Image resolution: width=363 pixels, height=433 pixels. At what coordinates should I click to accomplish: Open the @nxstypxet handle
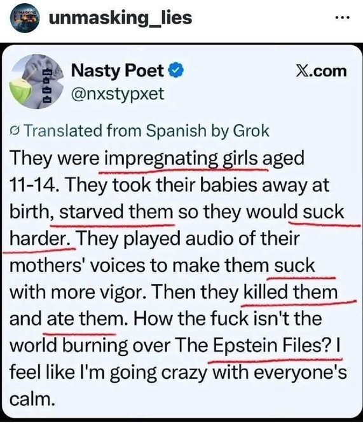pos(118,94)
